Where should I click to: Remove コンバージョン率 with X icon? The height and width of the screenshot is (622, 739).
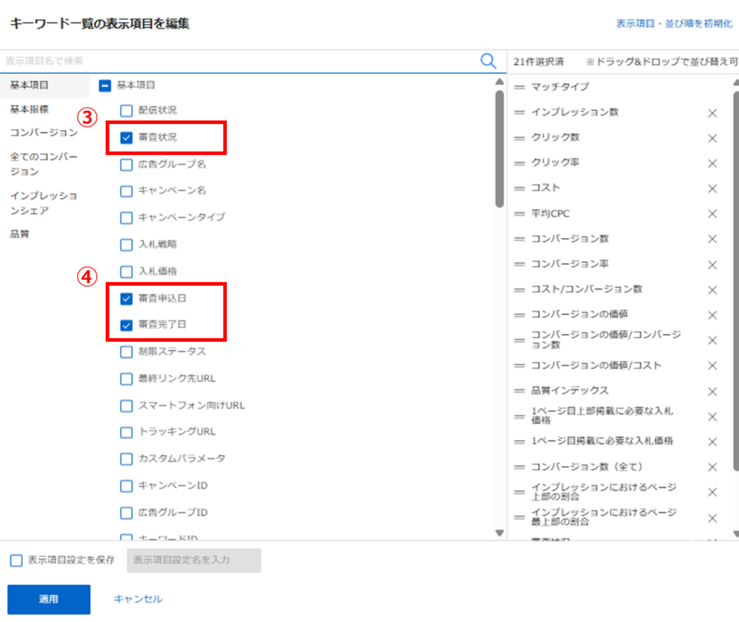pos(712,264)
